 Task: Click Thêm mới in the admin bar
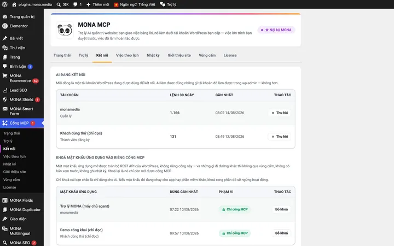(x=101, y=4)
